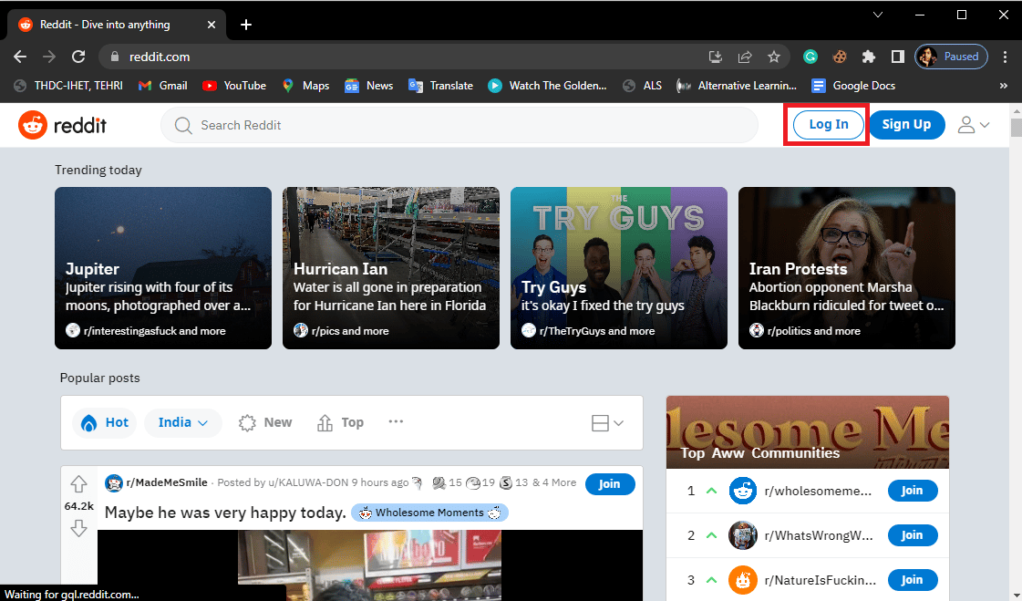Sort posts by Top
The width and height of the screenshot is (1022, 601).
340,422
